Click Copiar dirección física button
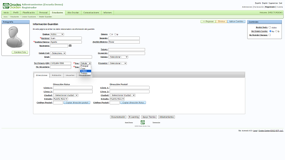Image resolution: width=285 pixels, height=160 pixels. point(133,103)
